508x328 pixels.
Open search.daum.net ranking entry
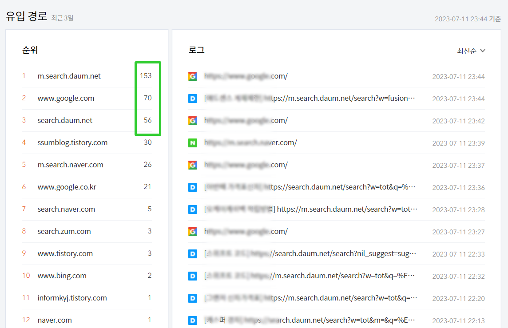pos(65,120)
